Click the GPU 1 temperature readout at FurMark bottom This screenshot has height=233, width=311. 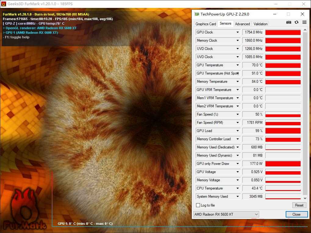click(x=85, y=224)
